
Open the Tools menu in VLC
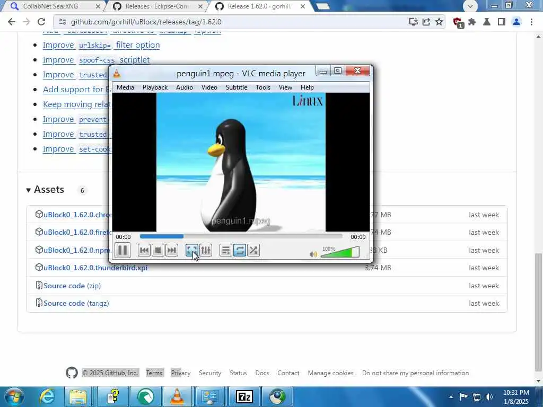pos(263,87)
